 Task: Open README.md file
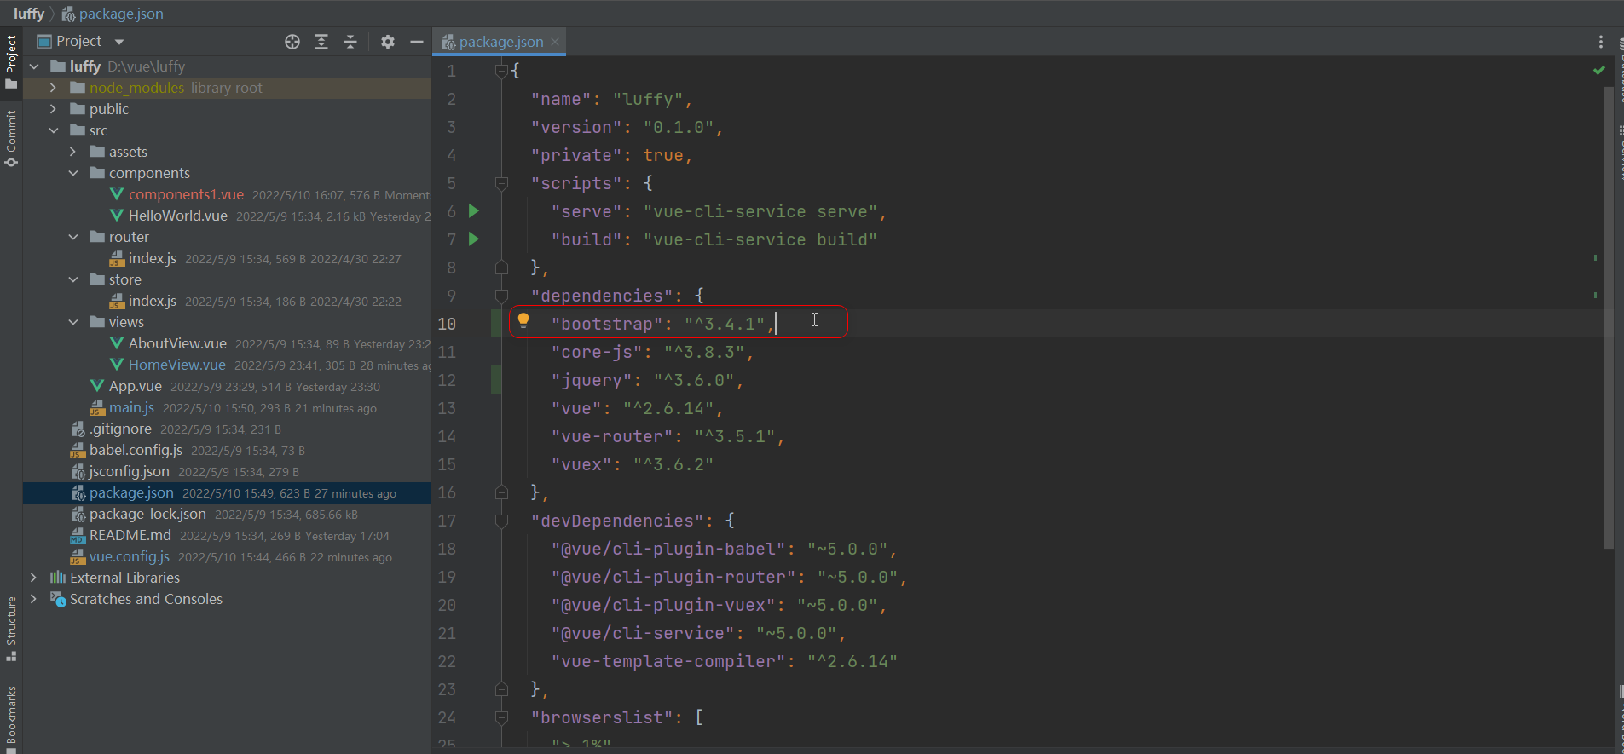coord(130,535)
